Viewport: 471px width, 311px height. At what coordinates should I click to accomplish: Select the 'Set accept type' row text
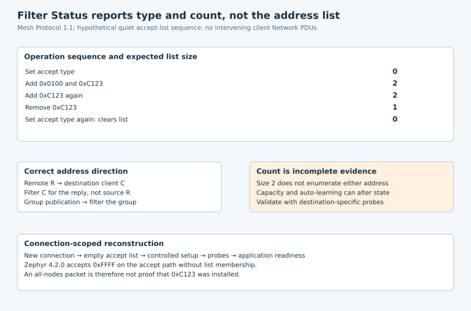click(50, 72)
